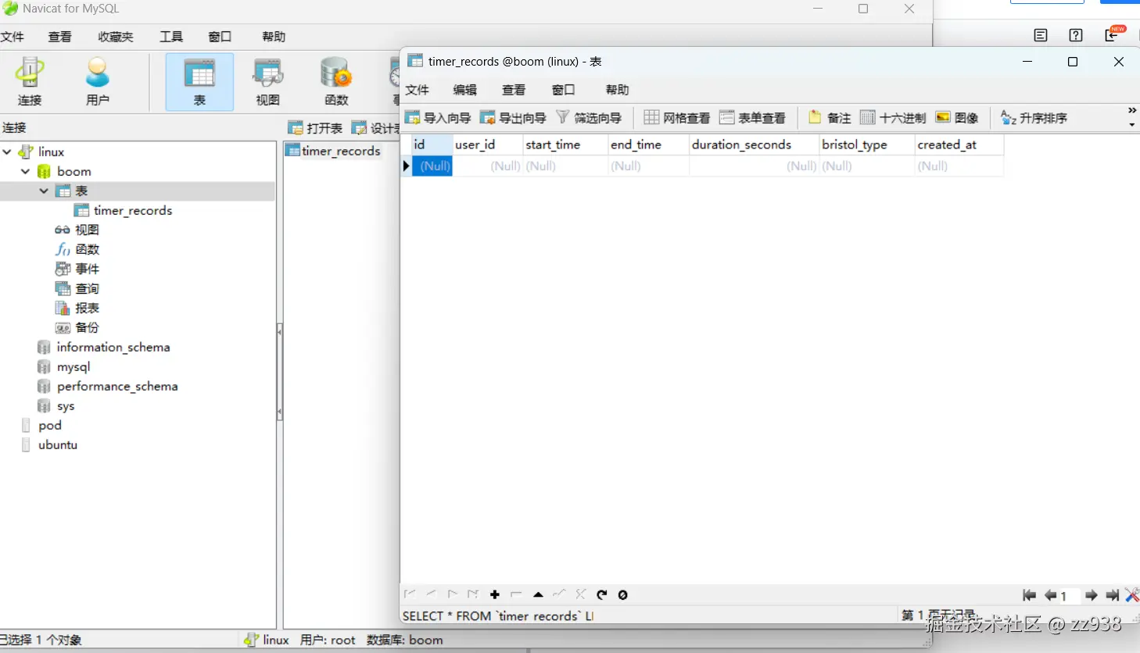Open 查看 menu in timer_records window
Screen dimensions: 1140x653
tap(514, 90)
